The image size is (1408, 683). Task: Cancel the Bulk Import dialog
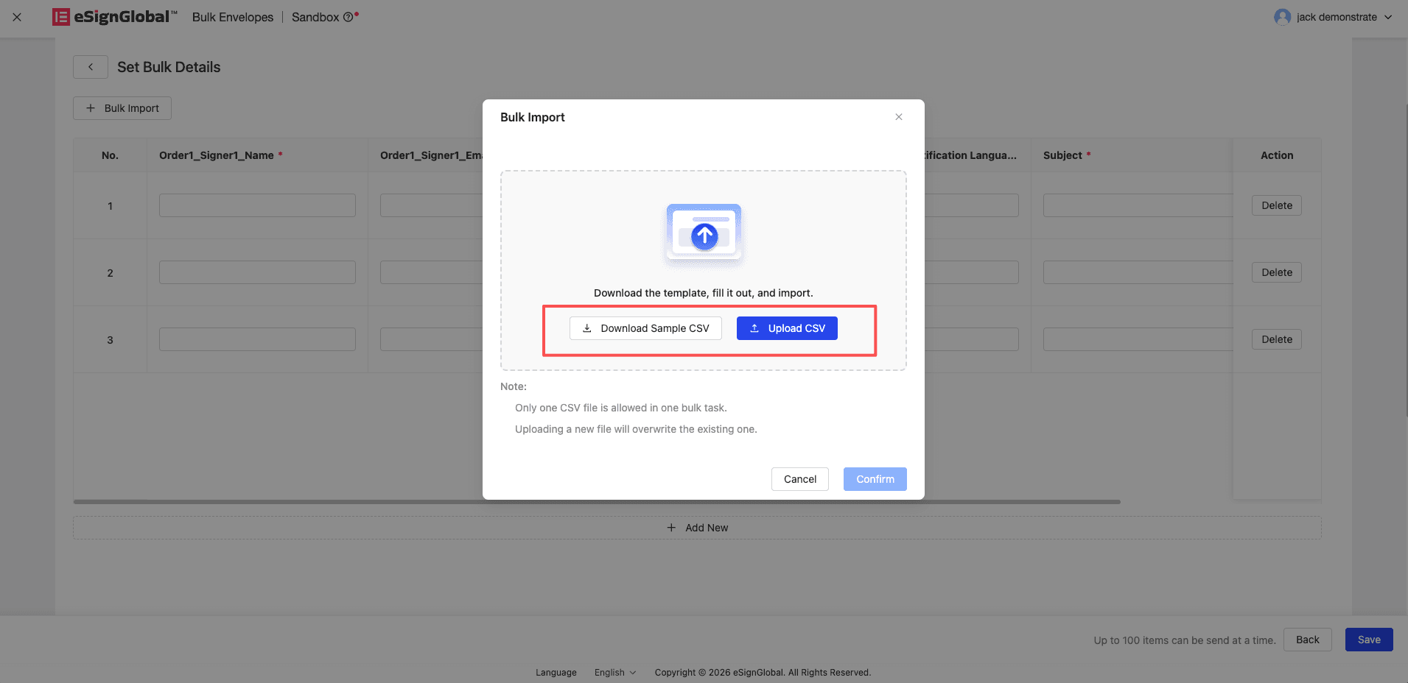(x=799, y=479)
